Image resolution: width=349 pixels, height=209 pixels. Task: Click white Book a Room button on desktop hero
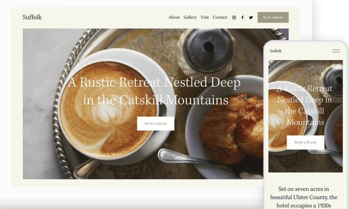point(156,124)
